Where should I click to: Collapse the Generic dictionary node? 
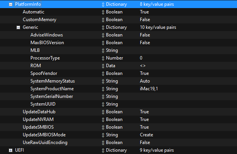[x=18, y=27]
